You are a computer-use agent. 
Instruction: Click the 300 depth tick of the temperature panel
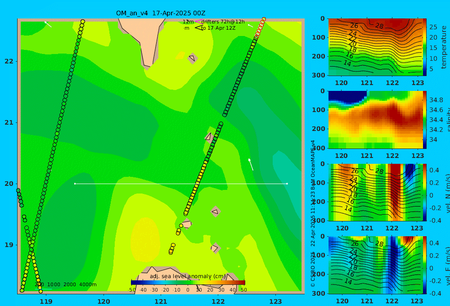coord(319,75)
